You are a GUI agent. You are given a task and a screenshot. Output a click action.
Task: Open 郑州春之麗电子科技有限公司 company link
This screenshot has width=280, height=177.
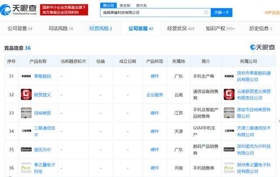pos(254,168)
